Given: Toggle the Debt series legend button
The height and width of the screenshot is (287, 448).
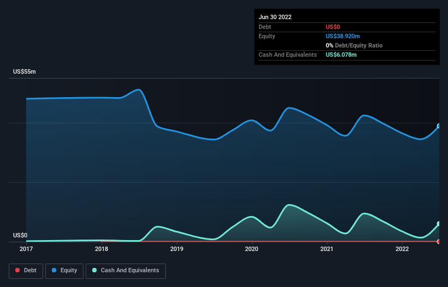Looking at the screenshot, I should 26,271.
